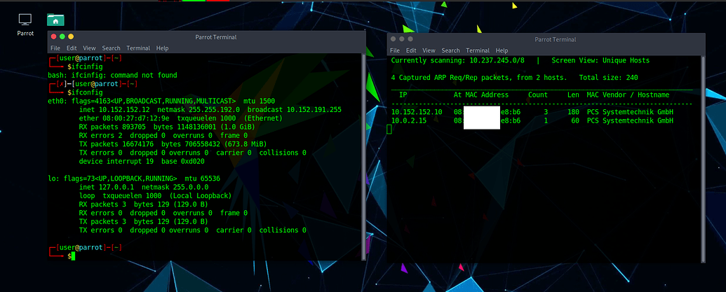Click 'MAC Vendor / Hostname' column header
Screen dimensions: 726x292
pyautogui.click(x=628, y=95)
